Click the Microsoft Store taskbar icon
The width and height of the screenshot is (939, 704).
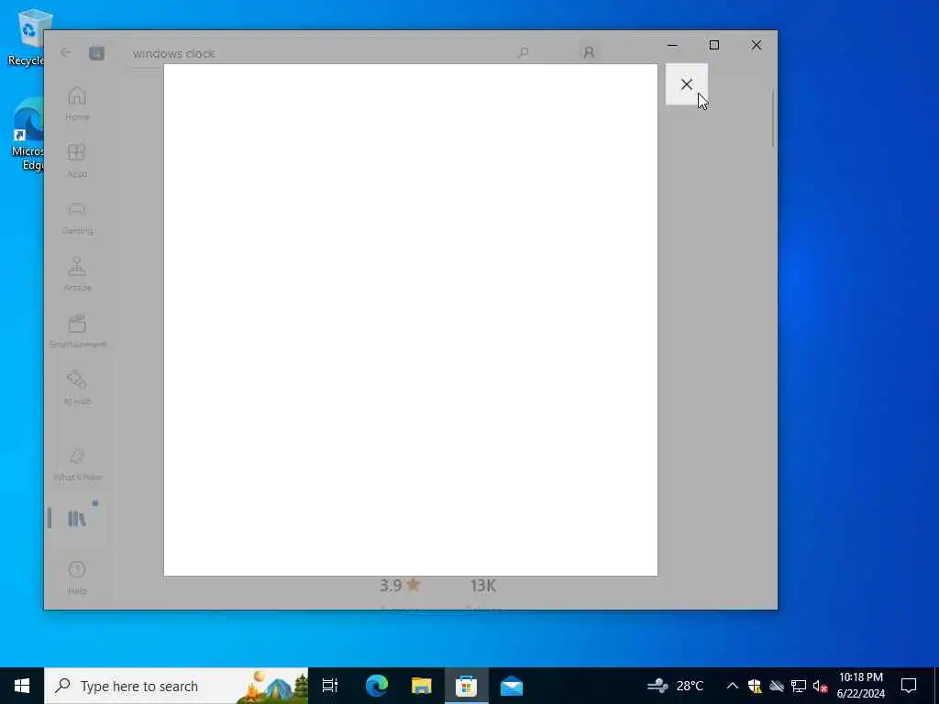click(x=466, y=686)
